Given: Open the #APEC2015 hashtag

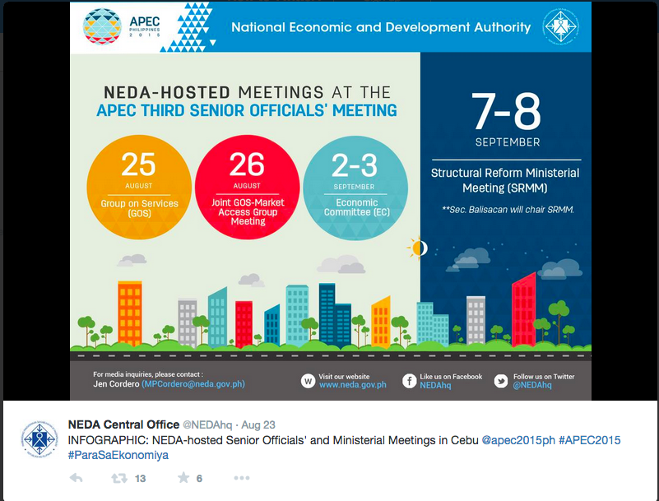Looking at the screenshot, I should tap(589, 441).
